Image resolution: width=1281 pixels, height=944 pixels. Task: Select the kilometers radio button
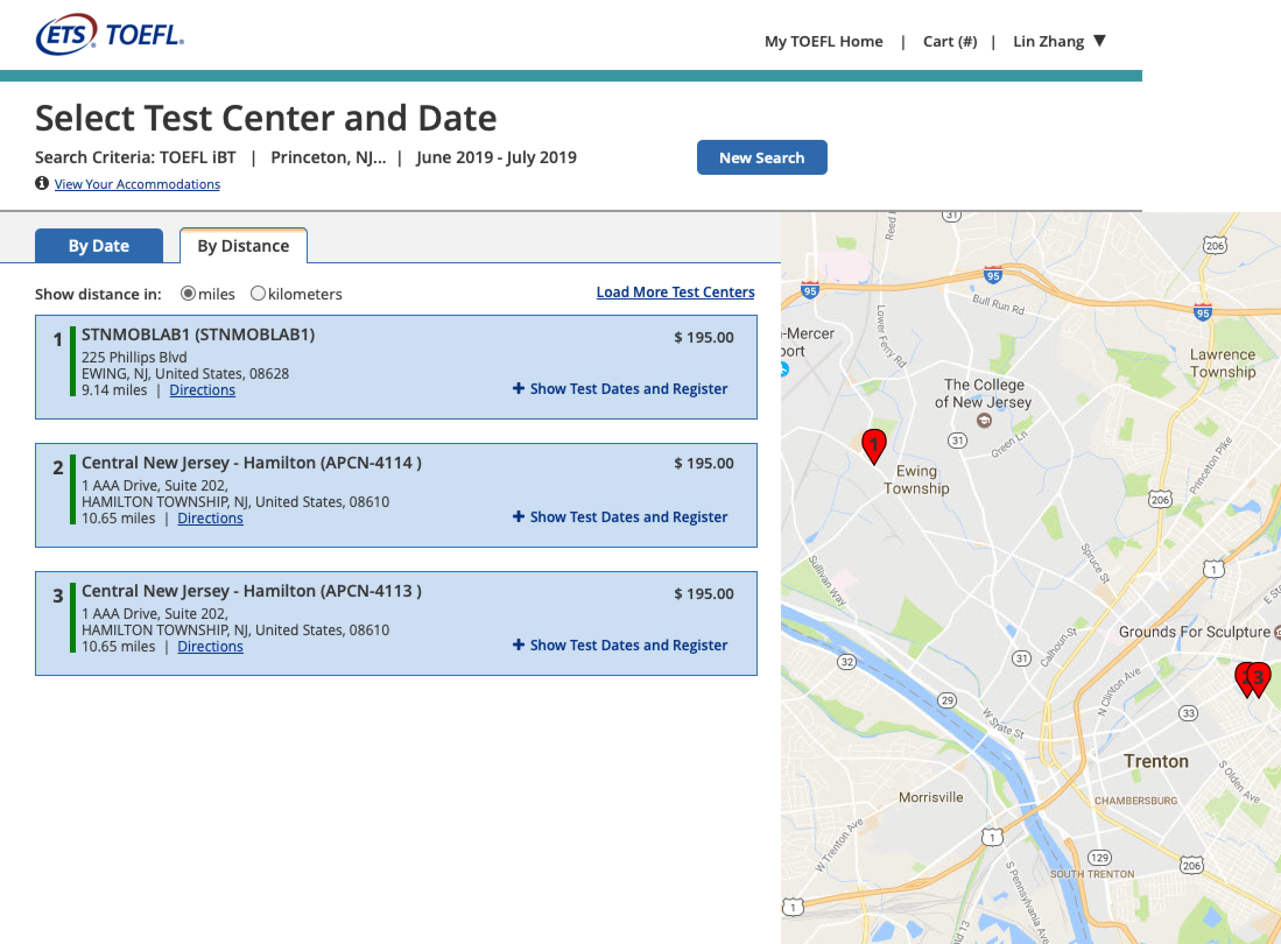[258, 294]
